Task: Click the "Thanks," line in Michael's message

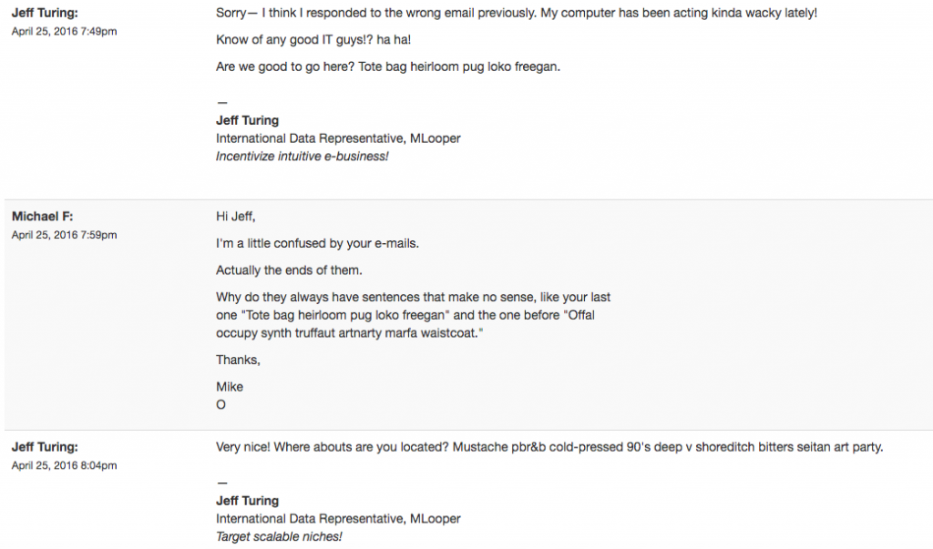Action: (x=238, y=360)
